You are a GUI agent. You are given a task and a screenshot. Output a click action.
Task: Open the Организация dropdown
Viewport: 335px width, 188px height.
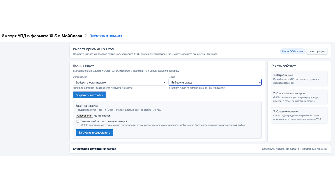coord(119,83)
